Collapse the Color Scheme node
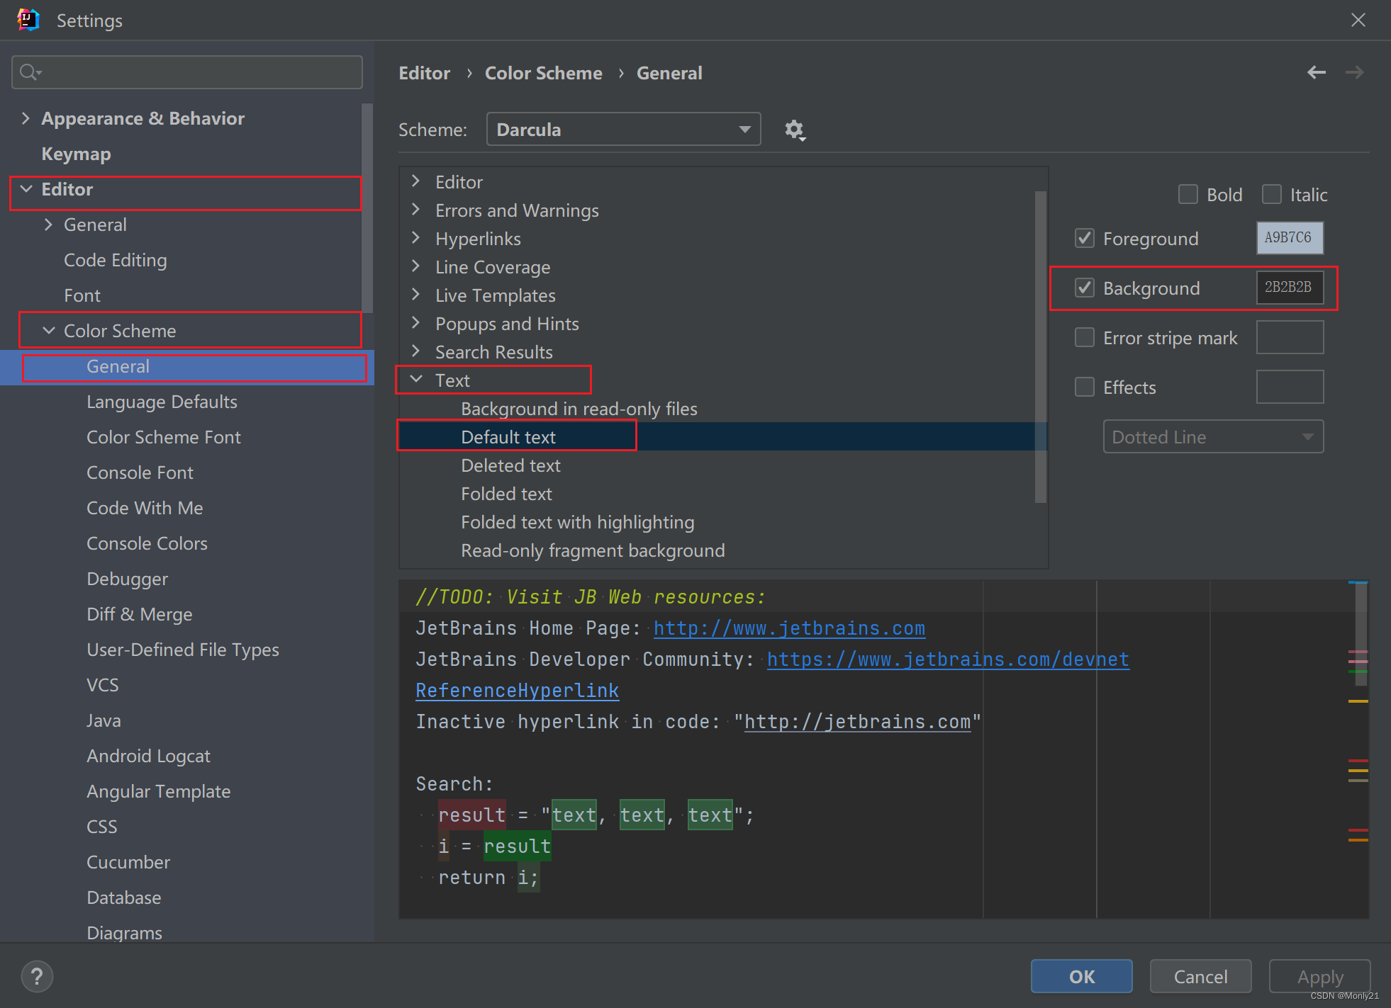The height and width of the screenshot is (1008, 1391). pos(48,331)
